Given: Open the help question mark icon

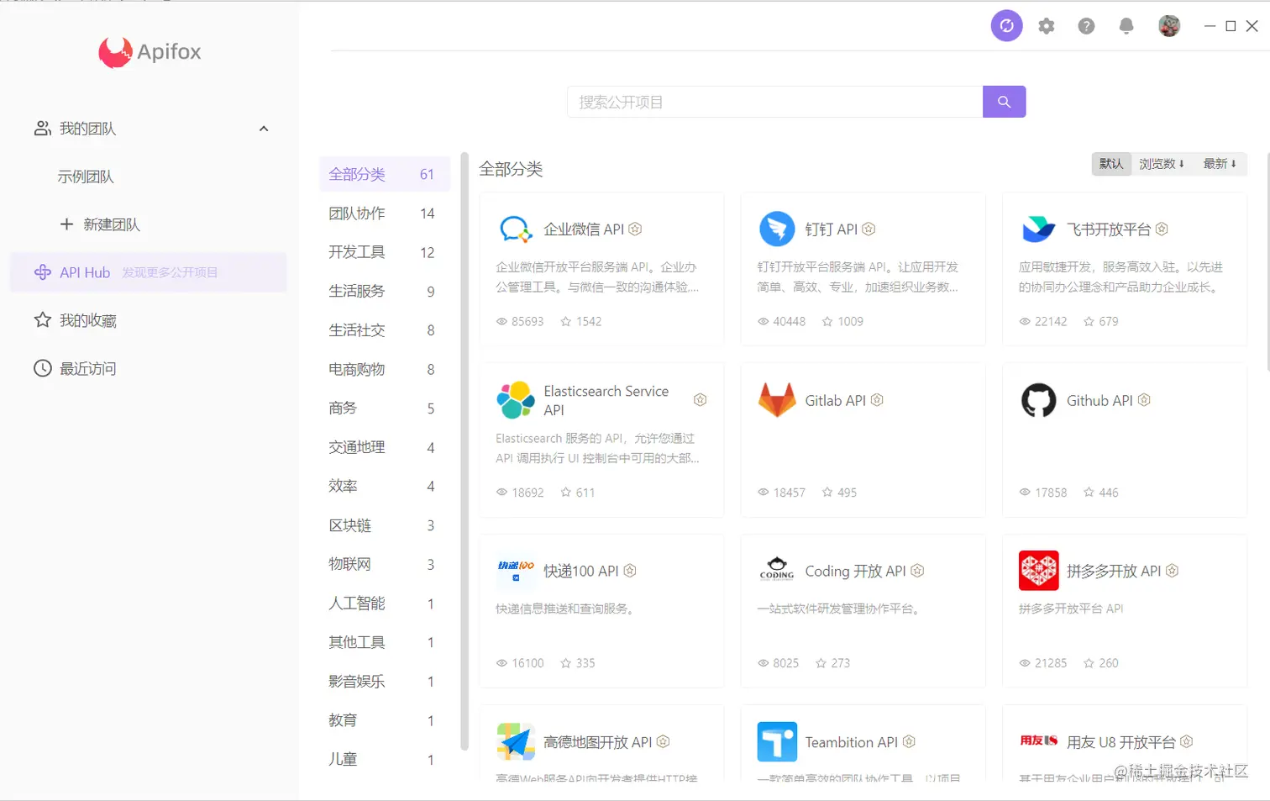Looking at the screenshot, I should 1086,26.
